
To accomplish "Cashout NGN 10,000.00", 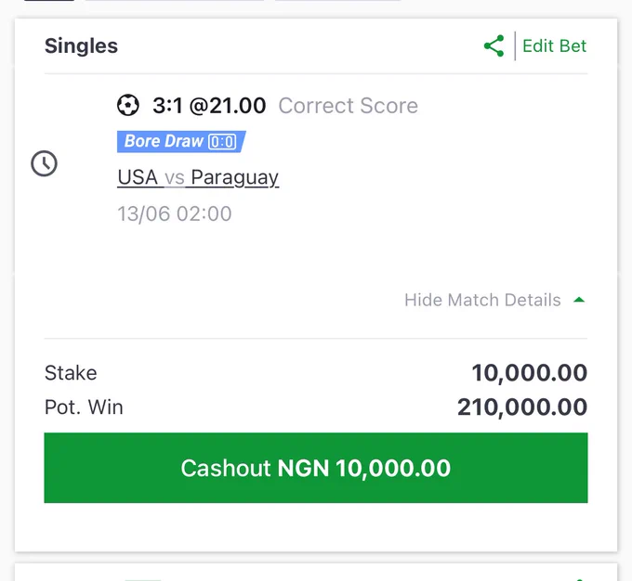I will click(x=316, y=468).
